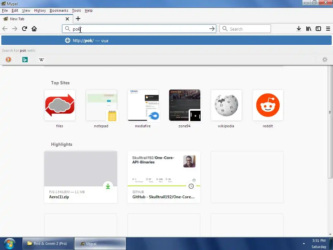Search pok with Bing icon
333x250 pixels.
pyautogui.click(x=25, y=60)
